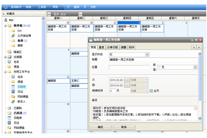Select the 常规 tab
207x138 pixels.
[x=93, y=47]
